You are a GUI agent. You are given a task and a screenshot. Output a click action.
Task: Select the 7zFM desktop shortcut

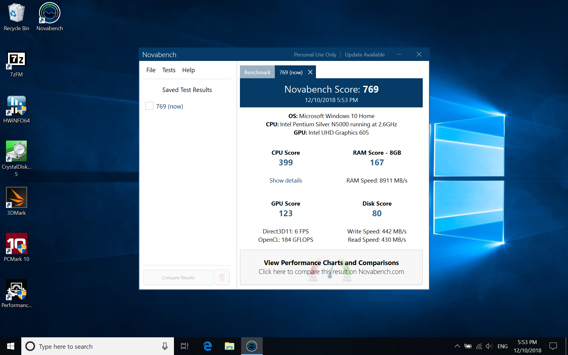pos(17,64)
